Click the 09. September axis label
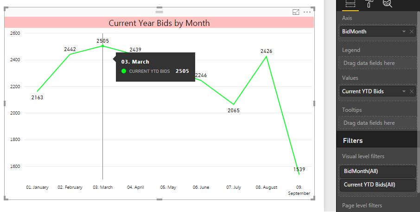This screenshot has width=420, height=212. [x=299, y=190]
